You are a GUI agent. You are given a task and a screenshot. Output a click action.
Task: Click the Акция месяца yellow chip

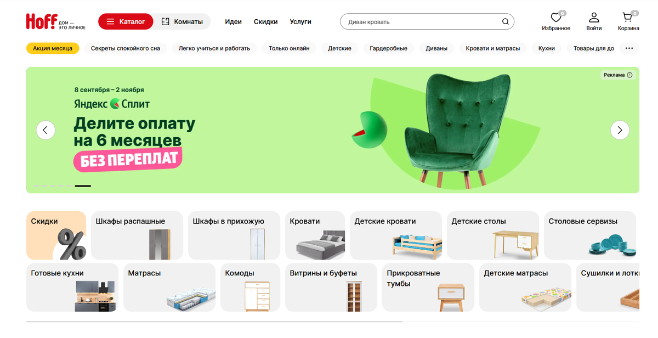click(53, 48)
